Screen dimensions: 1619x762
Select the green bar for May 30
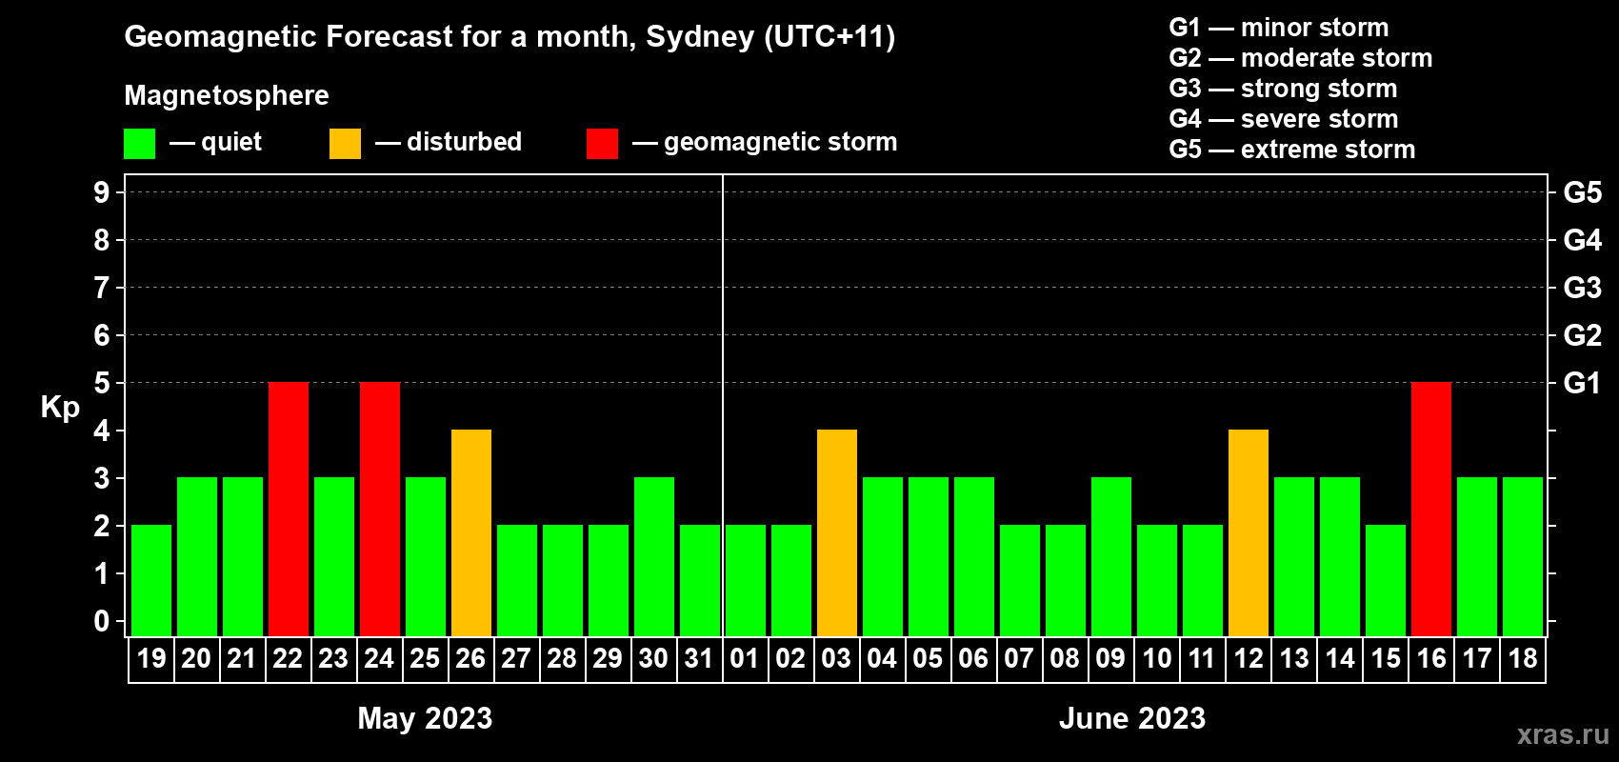(x=654, y=556)
